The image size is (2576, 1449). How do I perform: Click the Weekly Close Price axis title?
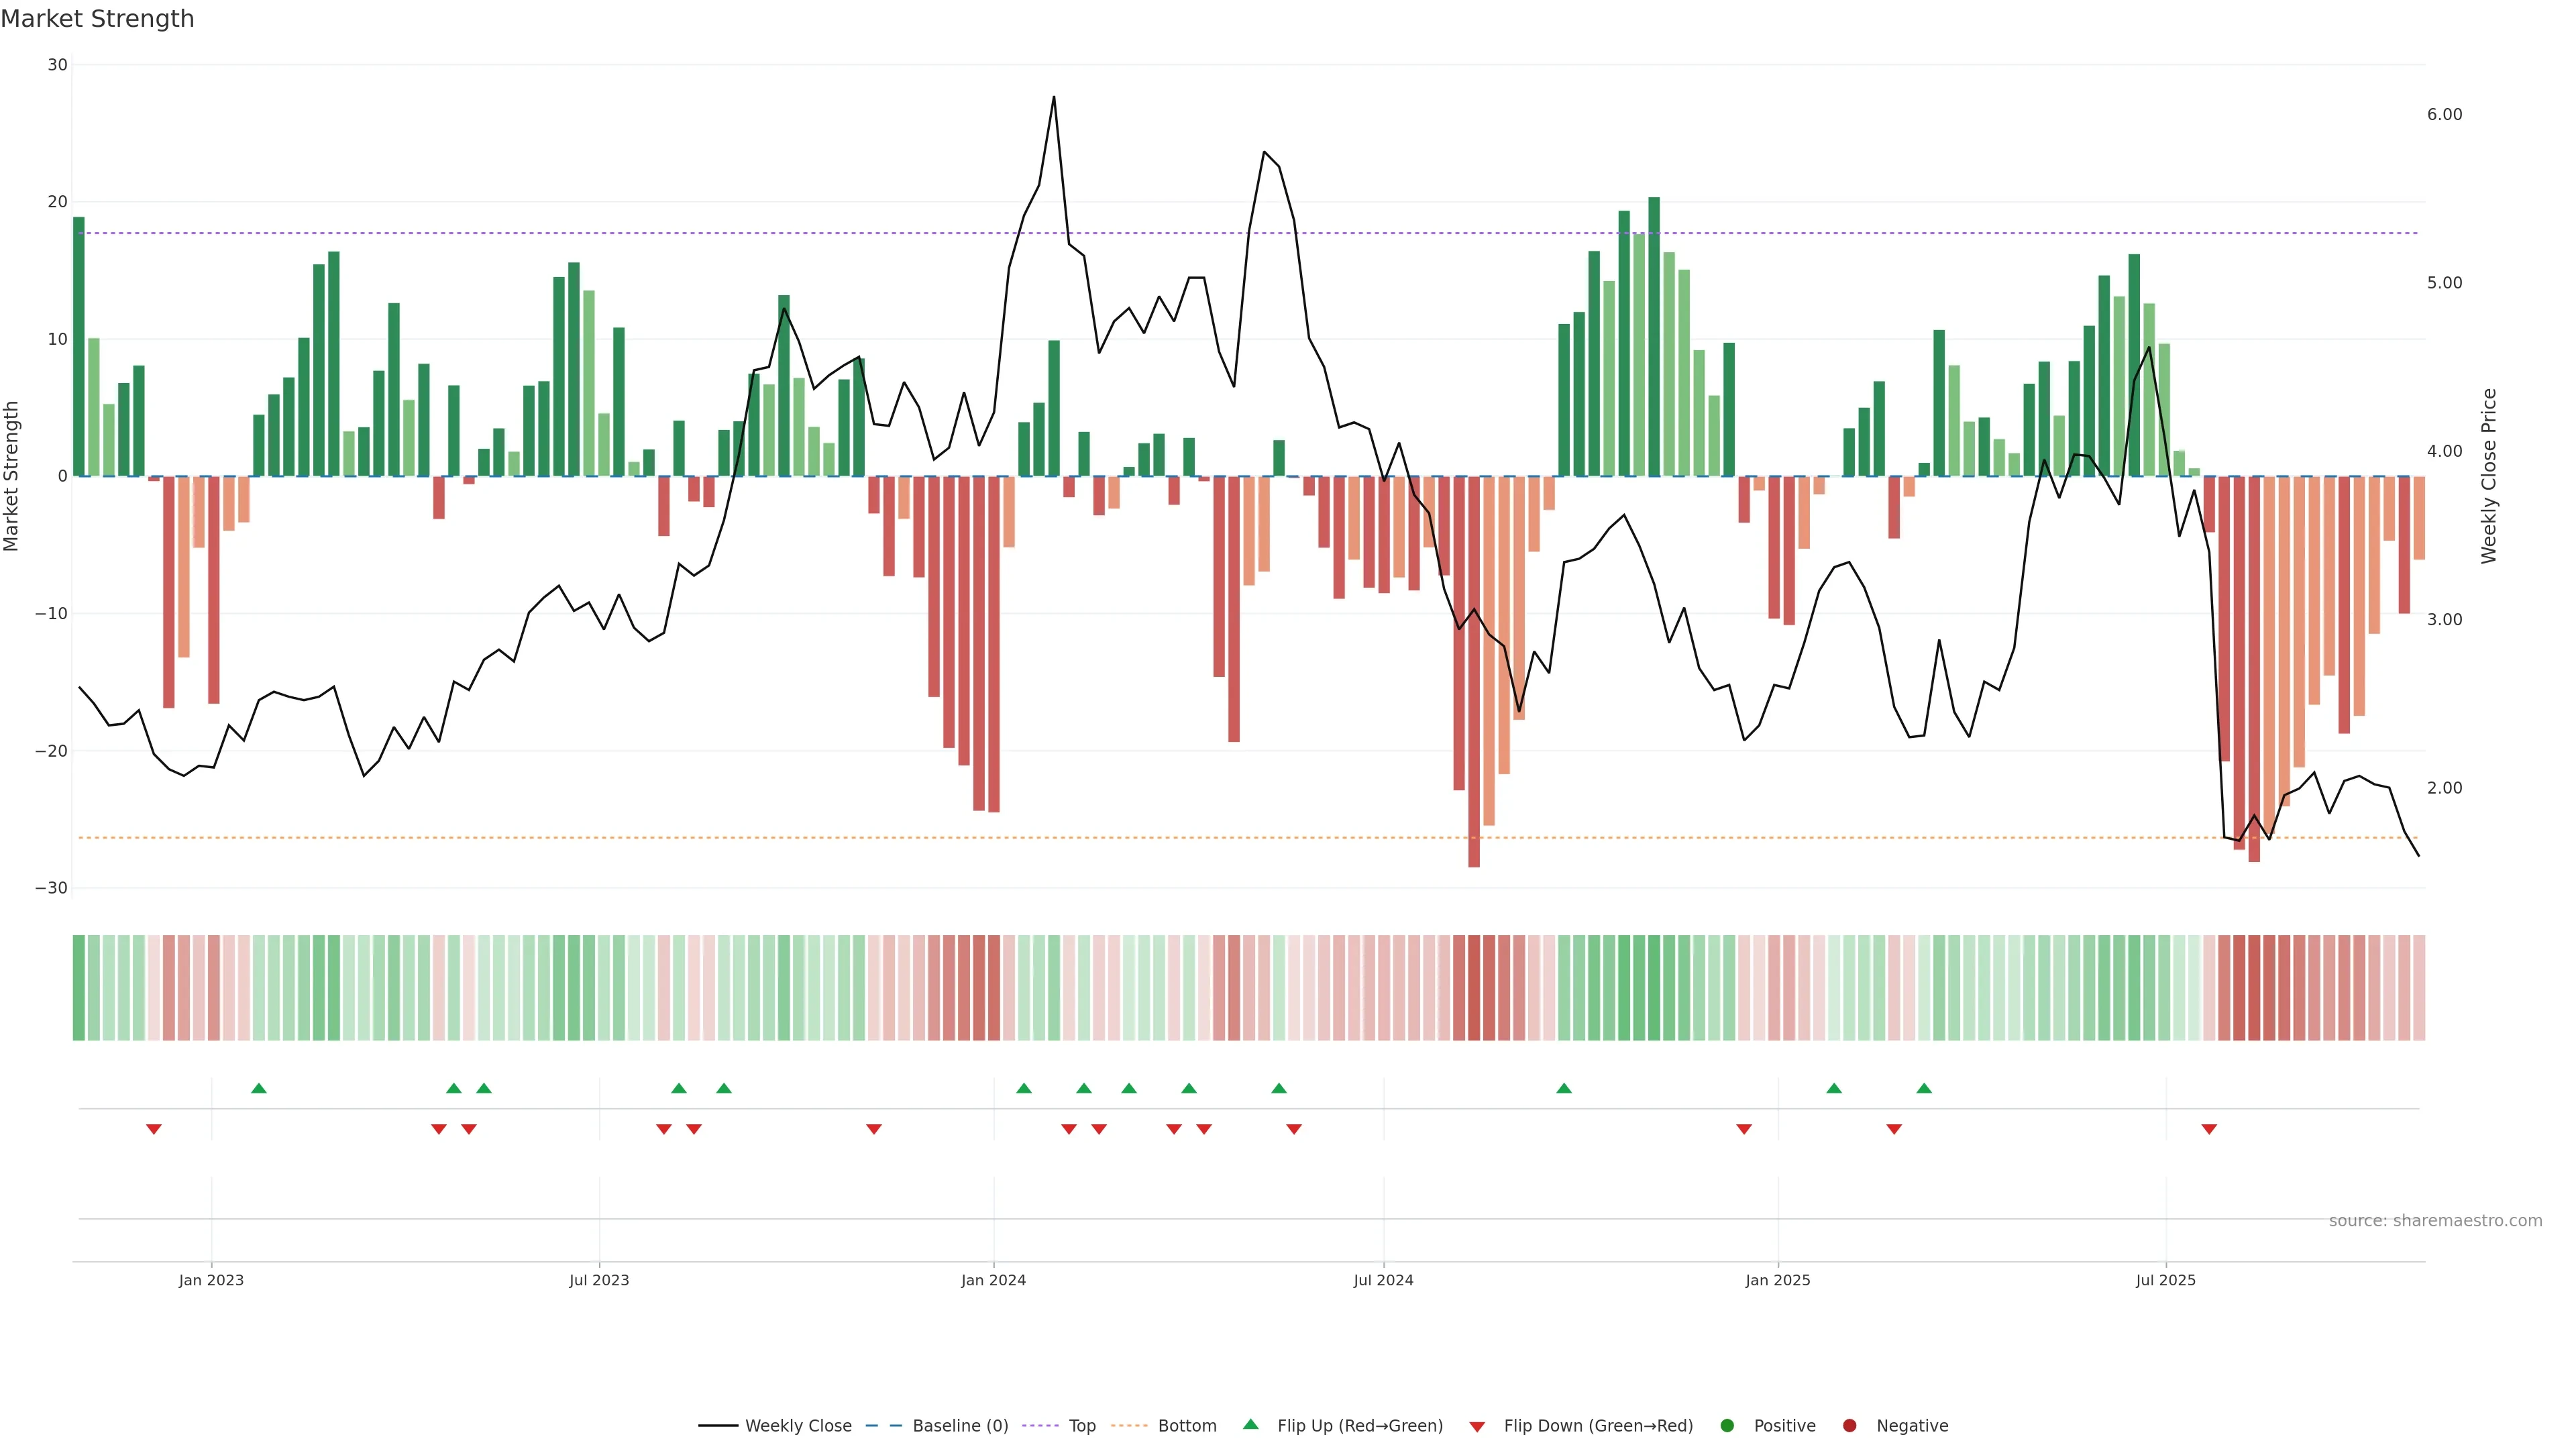pyautogui.click(x=2489, y=476)
